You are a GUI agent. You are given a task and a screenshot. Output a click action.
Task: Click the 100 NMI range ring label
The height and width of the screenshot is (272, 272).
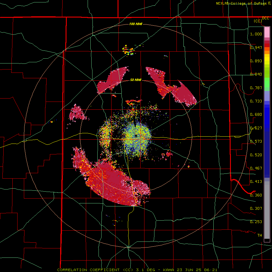[x=136, y=24]
